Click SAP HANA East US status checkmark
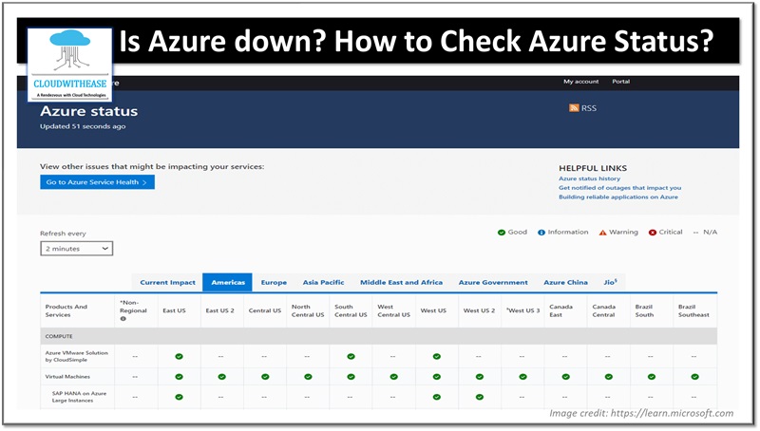760x431 pixels. [179, 397]
